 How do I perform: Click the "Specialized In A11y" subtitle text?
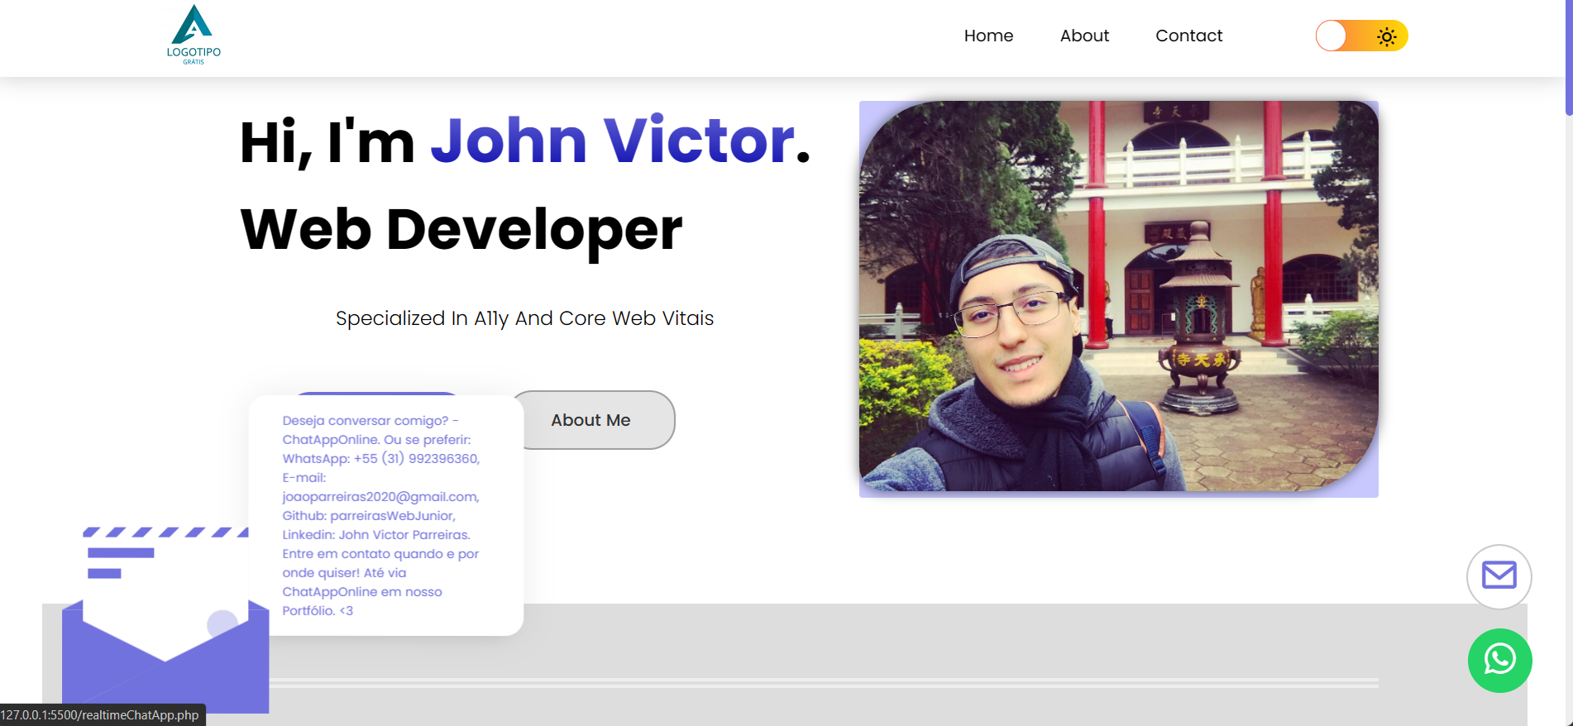coord(524,318)
